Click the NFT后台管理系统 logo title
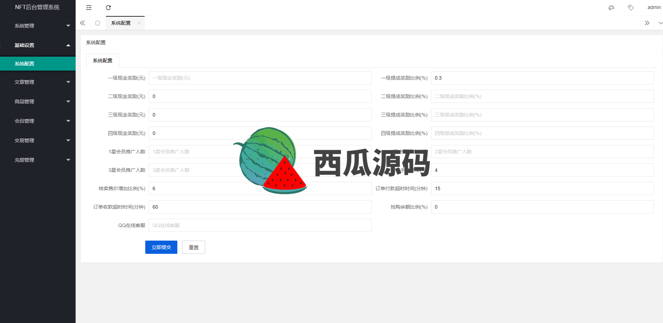 click(x=37, y=7)
